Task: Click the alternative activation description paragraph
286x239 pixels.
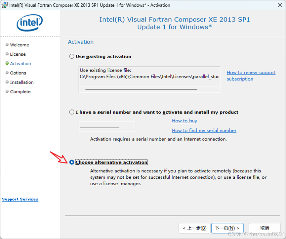Action: pos(179,177)
